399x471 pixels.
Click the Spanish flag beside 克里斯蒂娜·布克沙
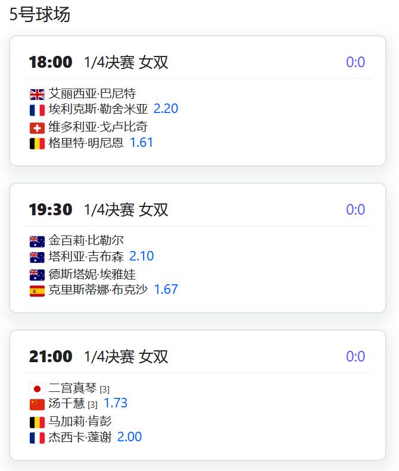(x=37, y=291)
